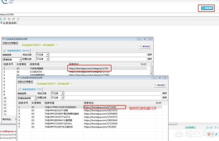Select the 链接信息 [数目: 39/39] tab
Viewport: 219px width, 141px height.
pyautogui.click(x=19, y=50)
